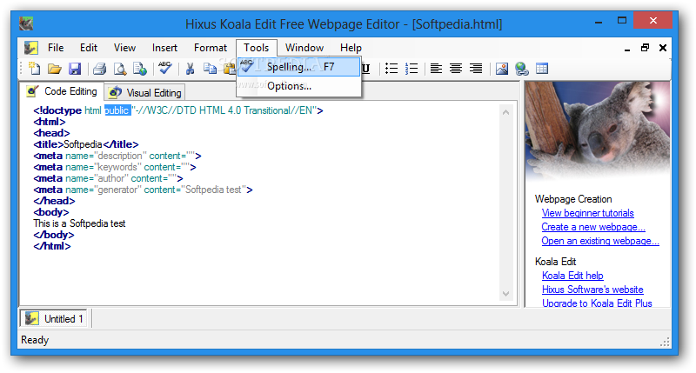
Task: Click the Preview in browser icon
Action: coord(140,69)
